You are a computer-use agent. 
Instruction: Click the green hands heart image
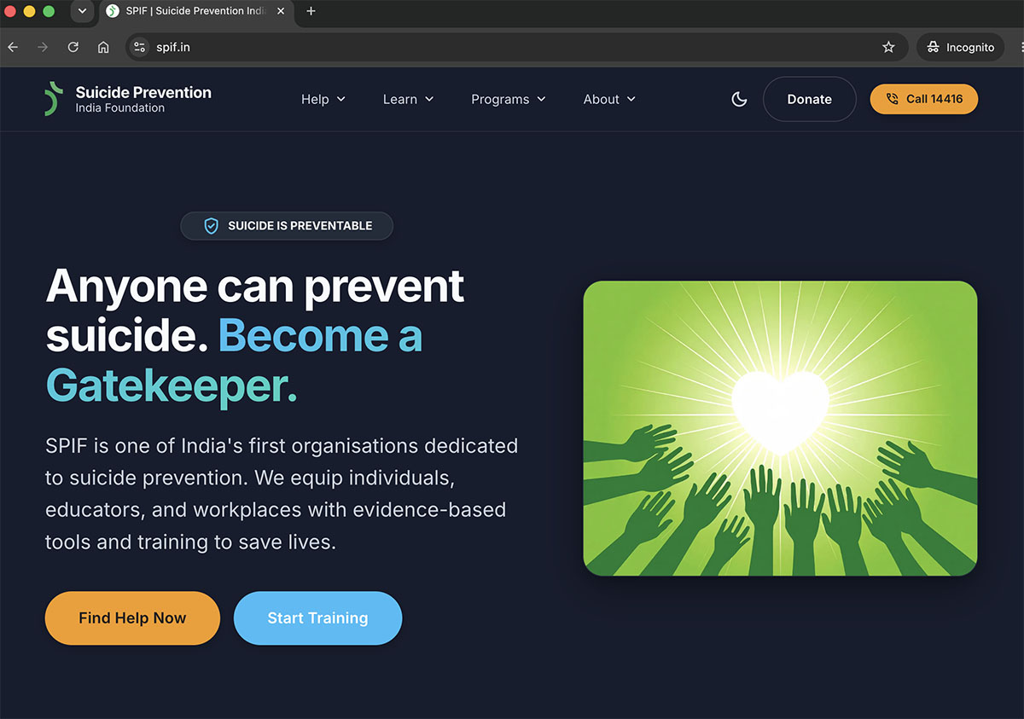(780, 428)
